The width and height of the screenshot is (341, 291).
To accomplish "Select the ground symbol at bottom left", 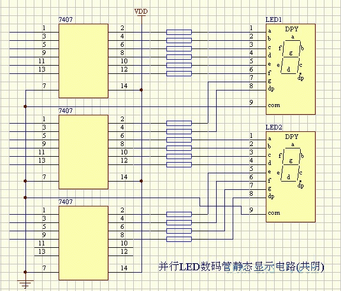I will click(25, 284).
